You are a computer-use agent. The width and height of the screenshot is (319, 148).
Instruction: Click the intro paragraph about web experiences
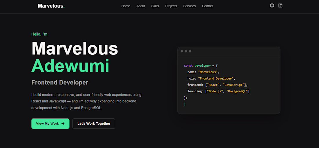point(86,101)
